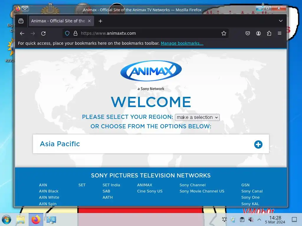Open the list all tabs chevron

point(281,21)
